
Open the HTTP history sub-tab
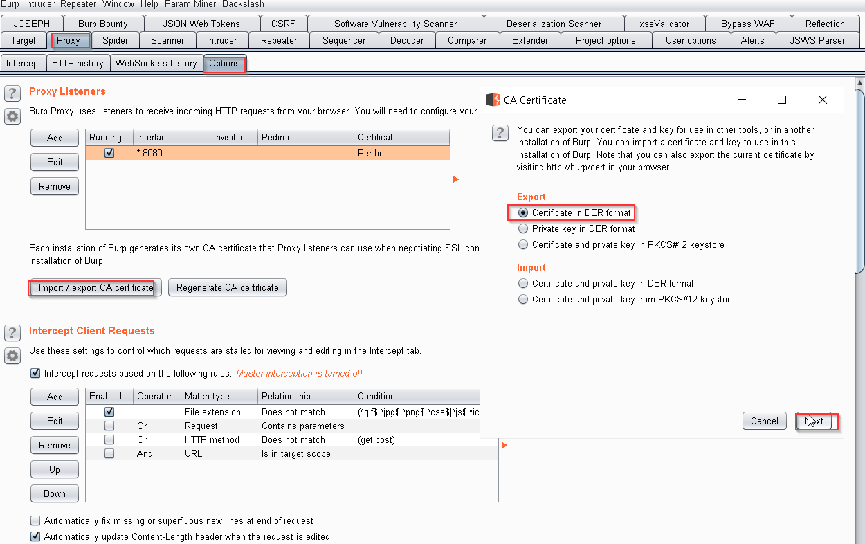[78, 63]
